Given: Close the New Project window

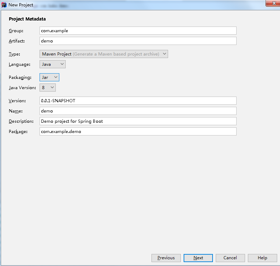Looking at the screenshot, I should [x=273, y=3].
